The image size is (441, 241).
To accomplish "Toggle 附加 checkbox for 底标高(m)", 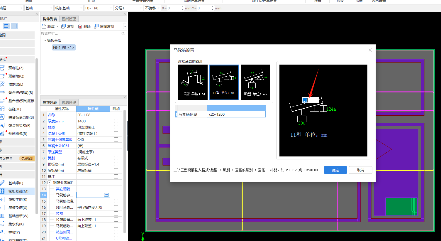I will click(x=116, y=170).
